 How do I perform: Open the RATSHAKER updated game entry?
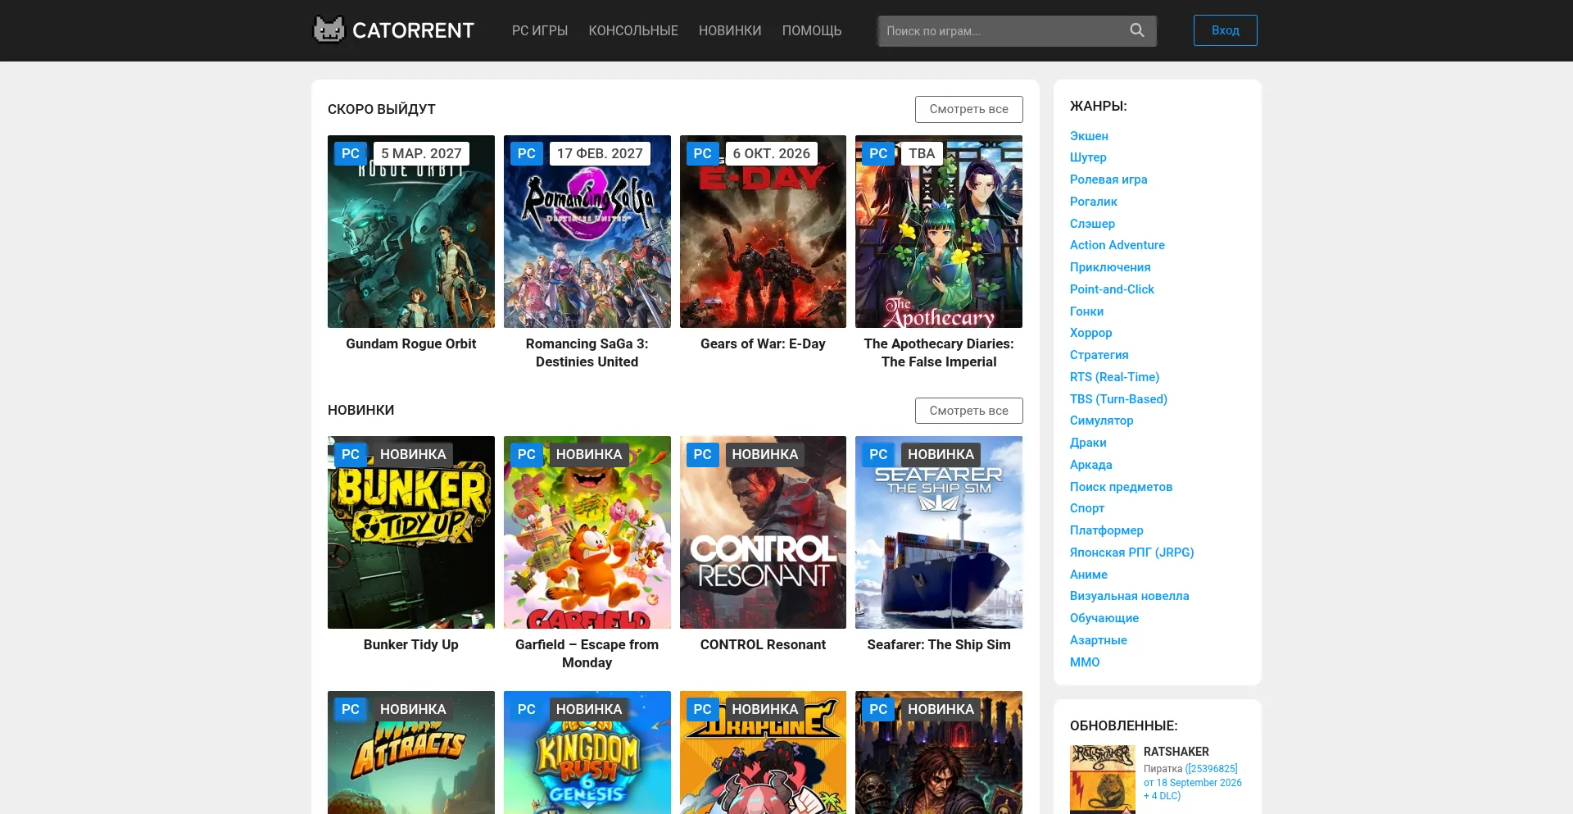(x=1176, y=752)
